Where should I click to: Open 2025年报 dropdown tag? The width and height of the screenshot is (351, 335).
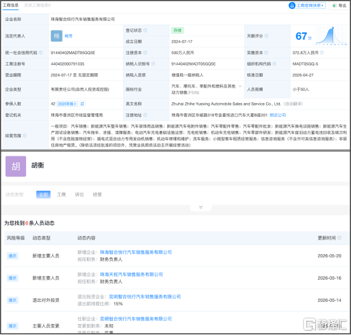(x=67, y=104)
